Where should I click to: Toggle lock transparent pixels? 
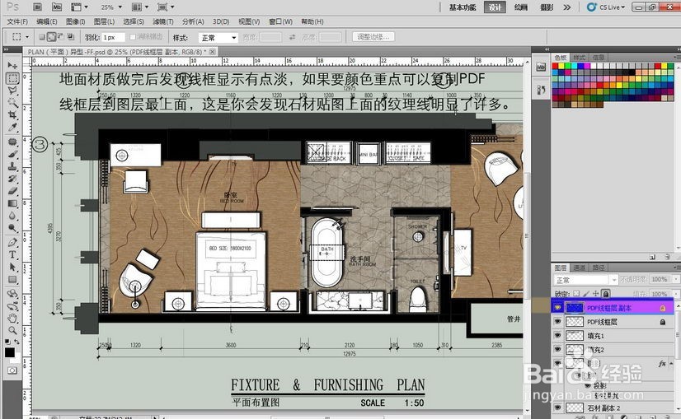tap(576, 294)
